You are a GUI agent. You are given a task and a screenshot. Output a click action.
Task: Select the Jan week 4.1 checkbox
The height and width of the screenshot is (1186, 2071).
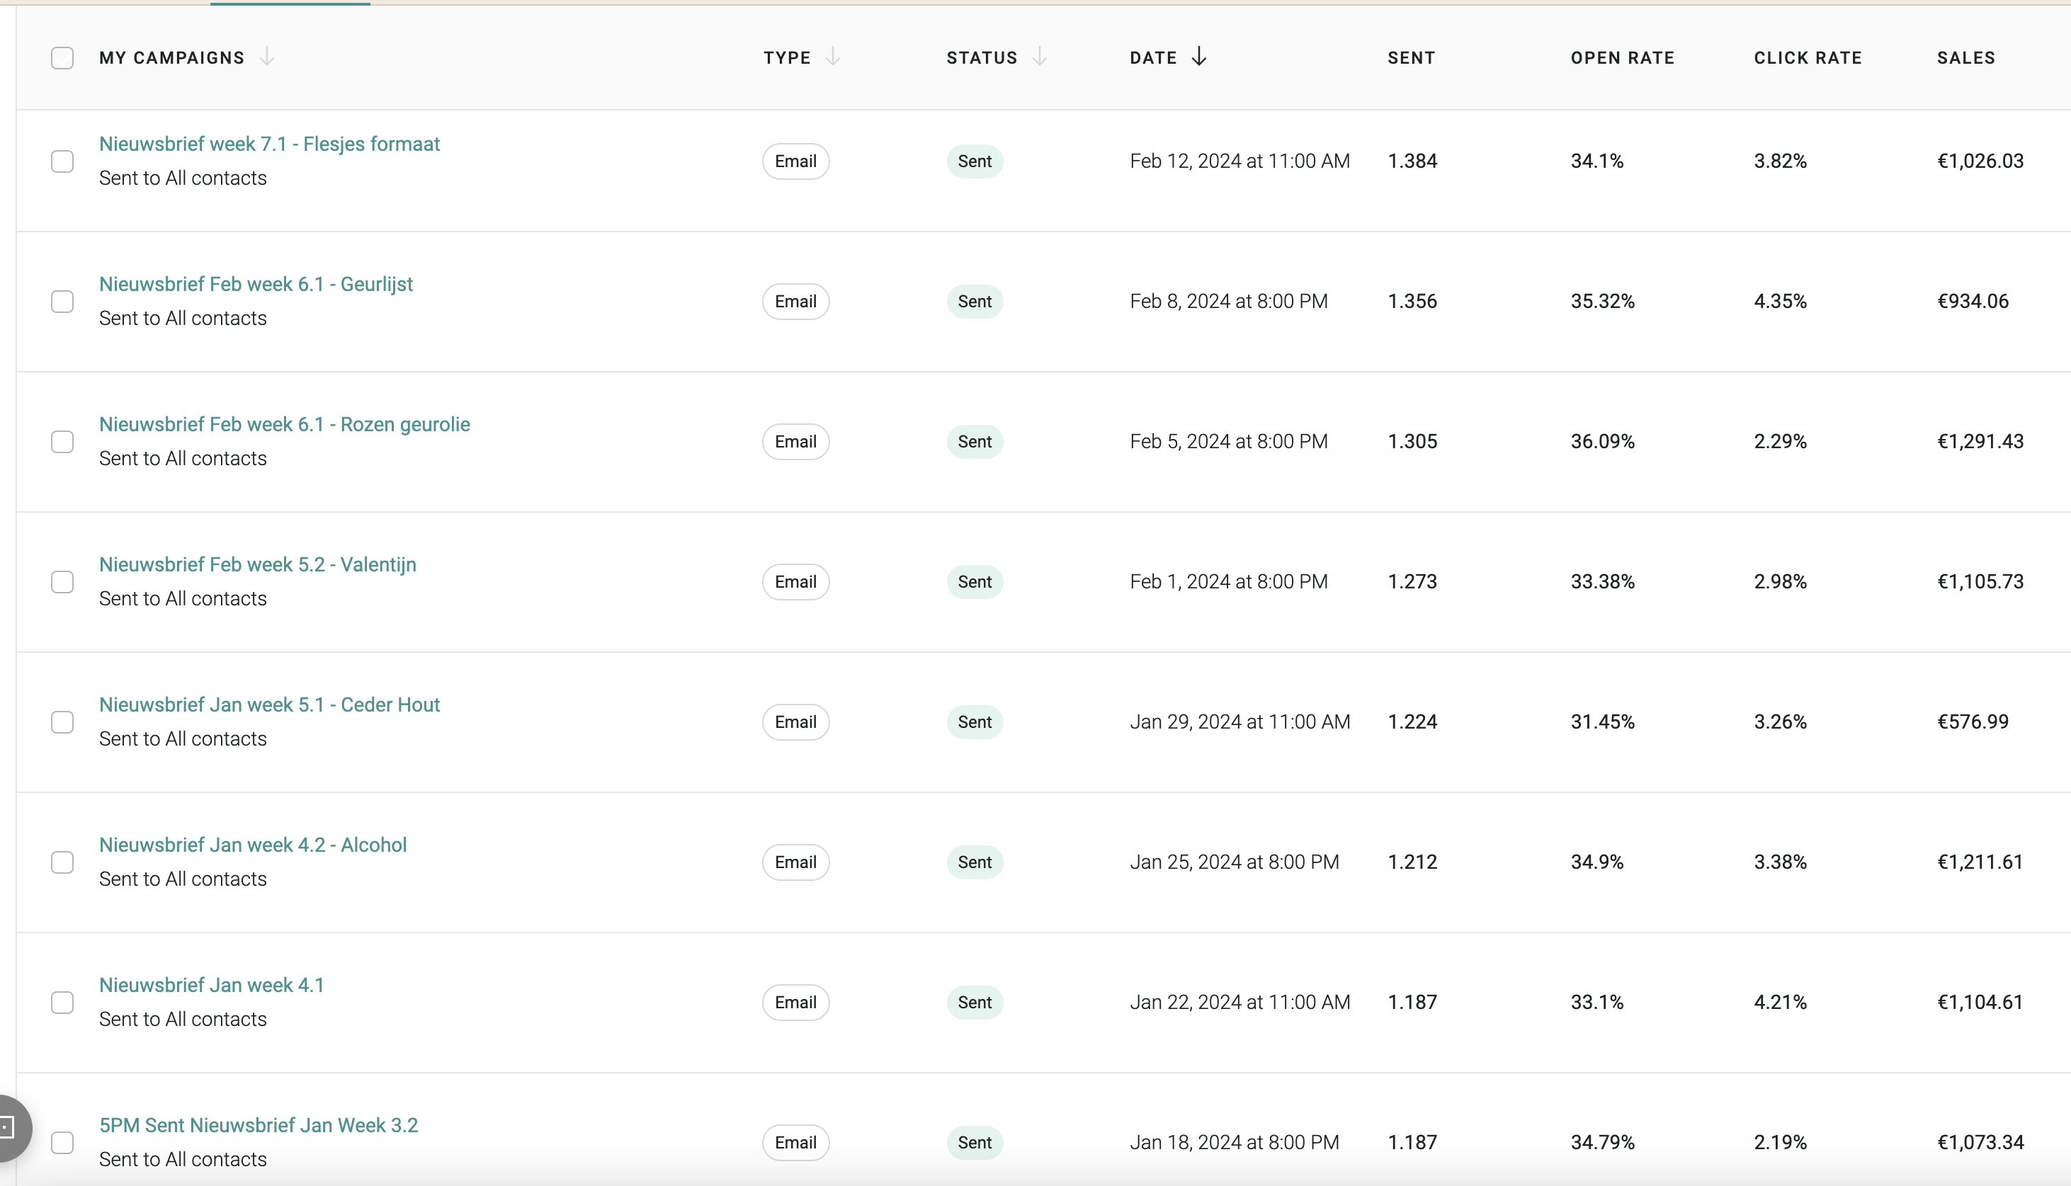click(63, 1002)
